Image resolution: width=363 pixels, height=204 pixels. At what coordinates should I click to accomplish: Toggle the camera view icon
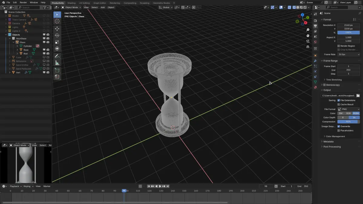[x=308, y=41]
